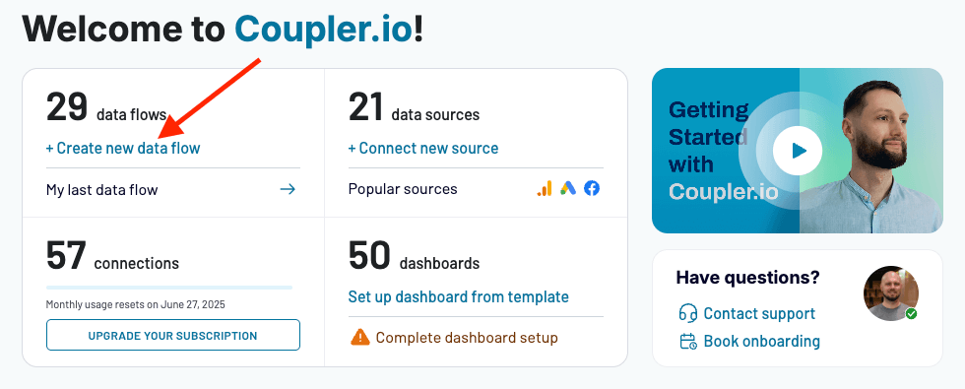Screen dimensions: 965x389
Task: Open My last data flow
Action: pyautogui.click(x=102, y=189)
